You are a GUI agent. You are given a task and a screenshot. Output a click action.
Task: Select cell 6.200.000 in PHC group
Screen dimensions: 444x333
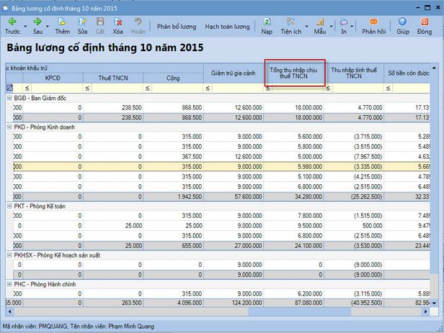293,293
